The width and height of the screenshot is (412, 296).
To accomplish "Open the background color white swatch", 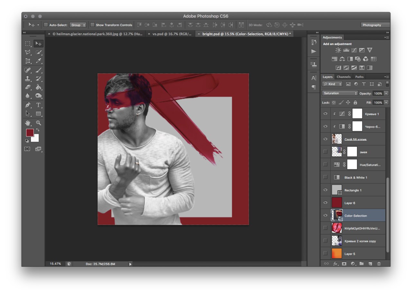I will coord(35,139).
